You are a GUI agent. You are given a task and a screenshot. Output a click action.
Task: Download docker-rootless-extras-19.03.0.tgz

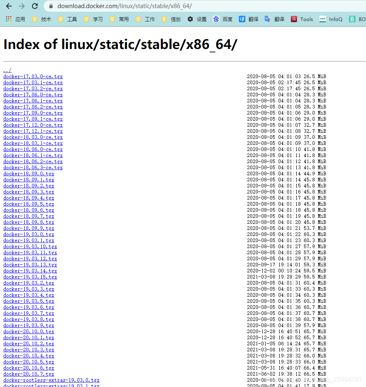click(51, 380)
